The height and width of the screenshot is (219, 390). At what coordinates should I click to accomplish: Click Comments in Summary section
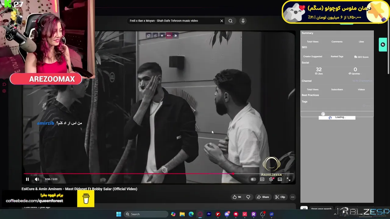pos(337,42)
